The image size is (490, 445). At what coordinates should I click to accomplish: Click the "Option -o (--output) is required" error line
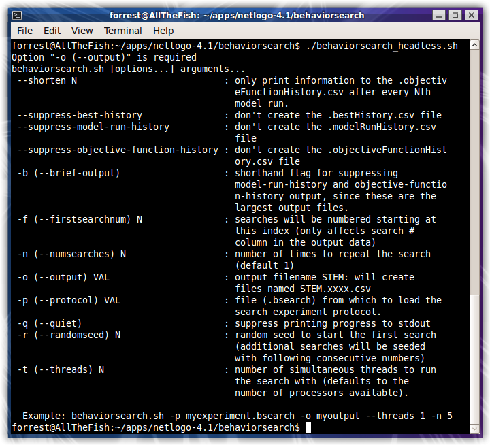pos(104,58)
